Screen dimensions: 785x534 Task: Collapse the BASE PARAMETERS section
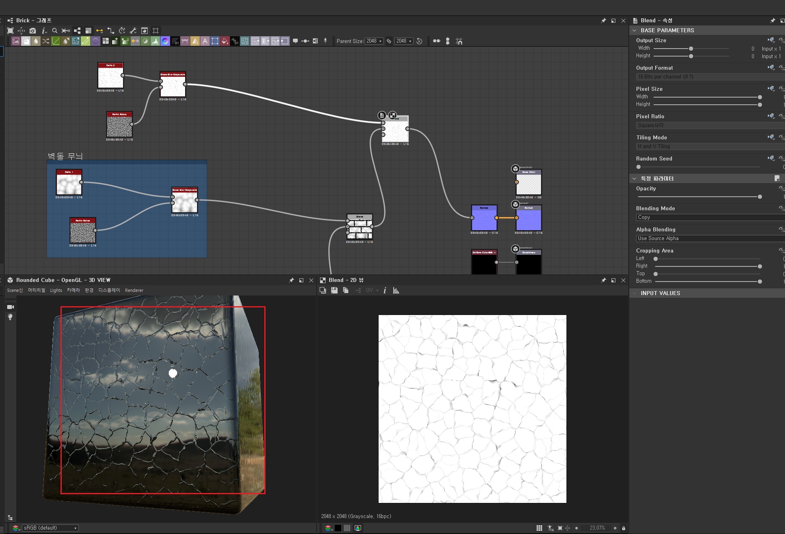[x=635, y=30]
